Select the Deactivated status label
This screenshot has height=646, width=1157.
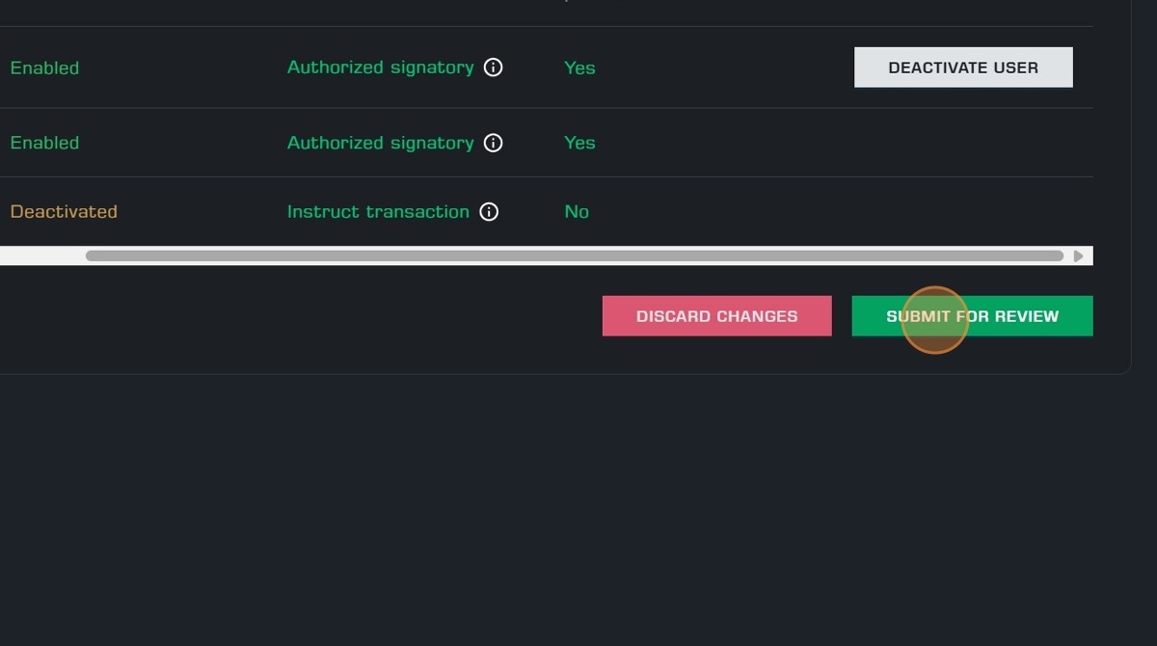pyautogui.click(x=64, y=212)
